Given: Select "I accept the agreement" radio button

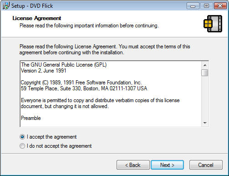Looking at the screenshot, I should tap(22, 137).
